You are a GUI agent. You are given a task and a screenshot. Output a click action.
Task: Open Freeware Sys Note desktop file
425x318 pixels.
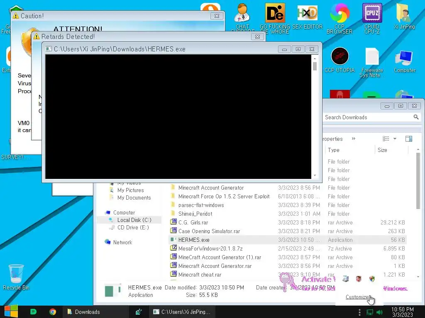(x=372, y=63)
